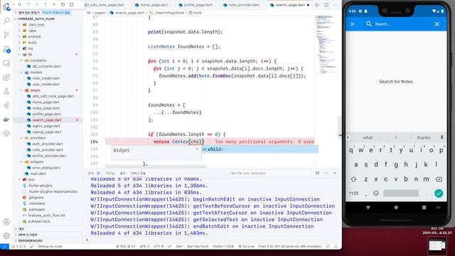The height and width of the screenshot is (256, 455).
Task: Tap the keyboard microphone icon
Action: (x=442, y=137)
